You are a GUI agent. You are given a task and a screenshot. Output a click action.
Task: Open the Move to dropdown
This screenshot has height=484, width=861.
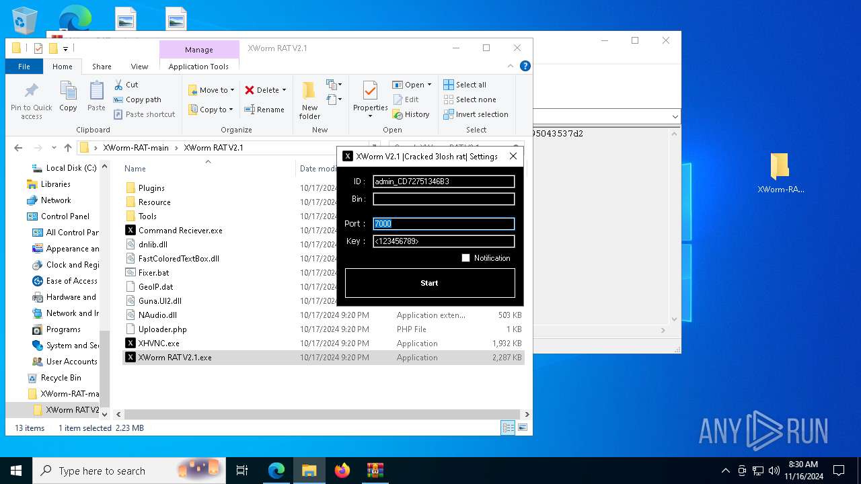click(211, 90)
